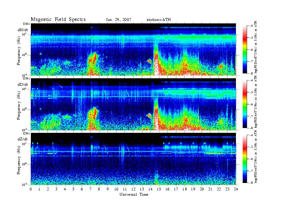Click hour tick "13" on time axis
Screen dimensions: 281x217
tap(142, 189)
